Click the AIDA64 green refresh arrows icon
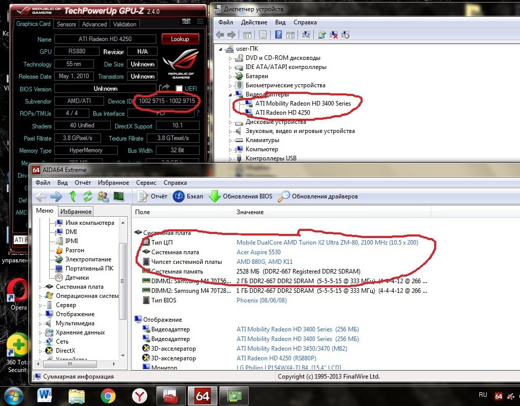This screenshot has width=520, height=406. coord(87,196)
